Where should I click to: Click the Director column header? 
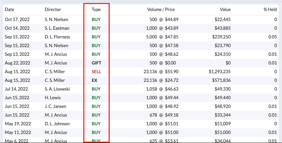click(53, 10)
